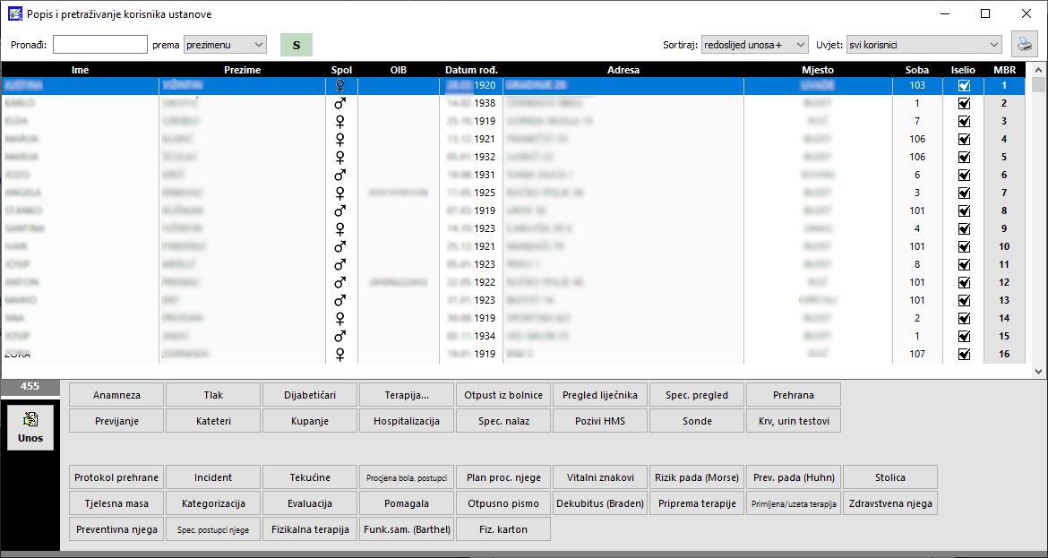This screenshot has width=1048, height=558.
Task: Uncheck Iselio checkbox for MBR 7
Action: [964, 193]
